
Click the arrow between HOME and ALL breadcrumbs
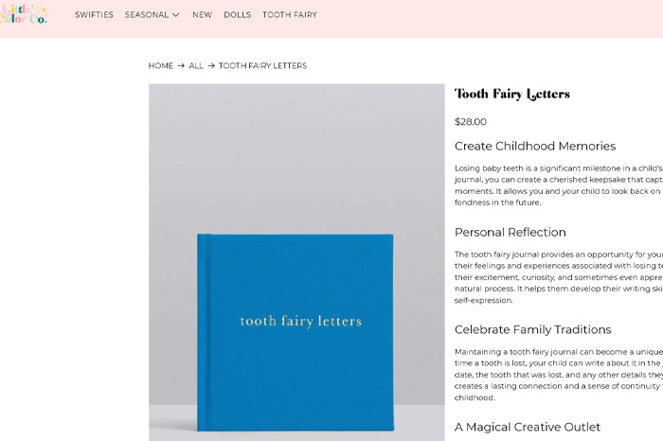tap(181, 66)
